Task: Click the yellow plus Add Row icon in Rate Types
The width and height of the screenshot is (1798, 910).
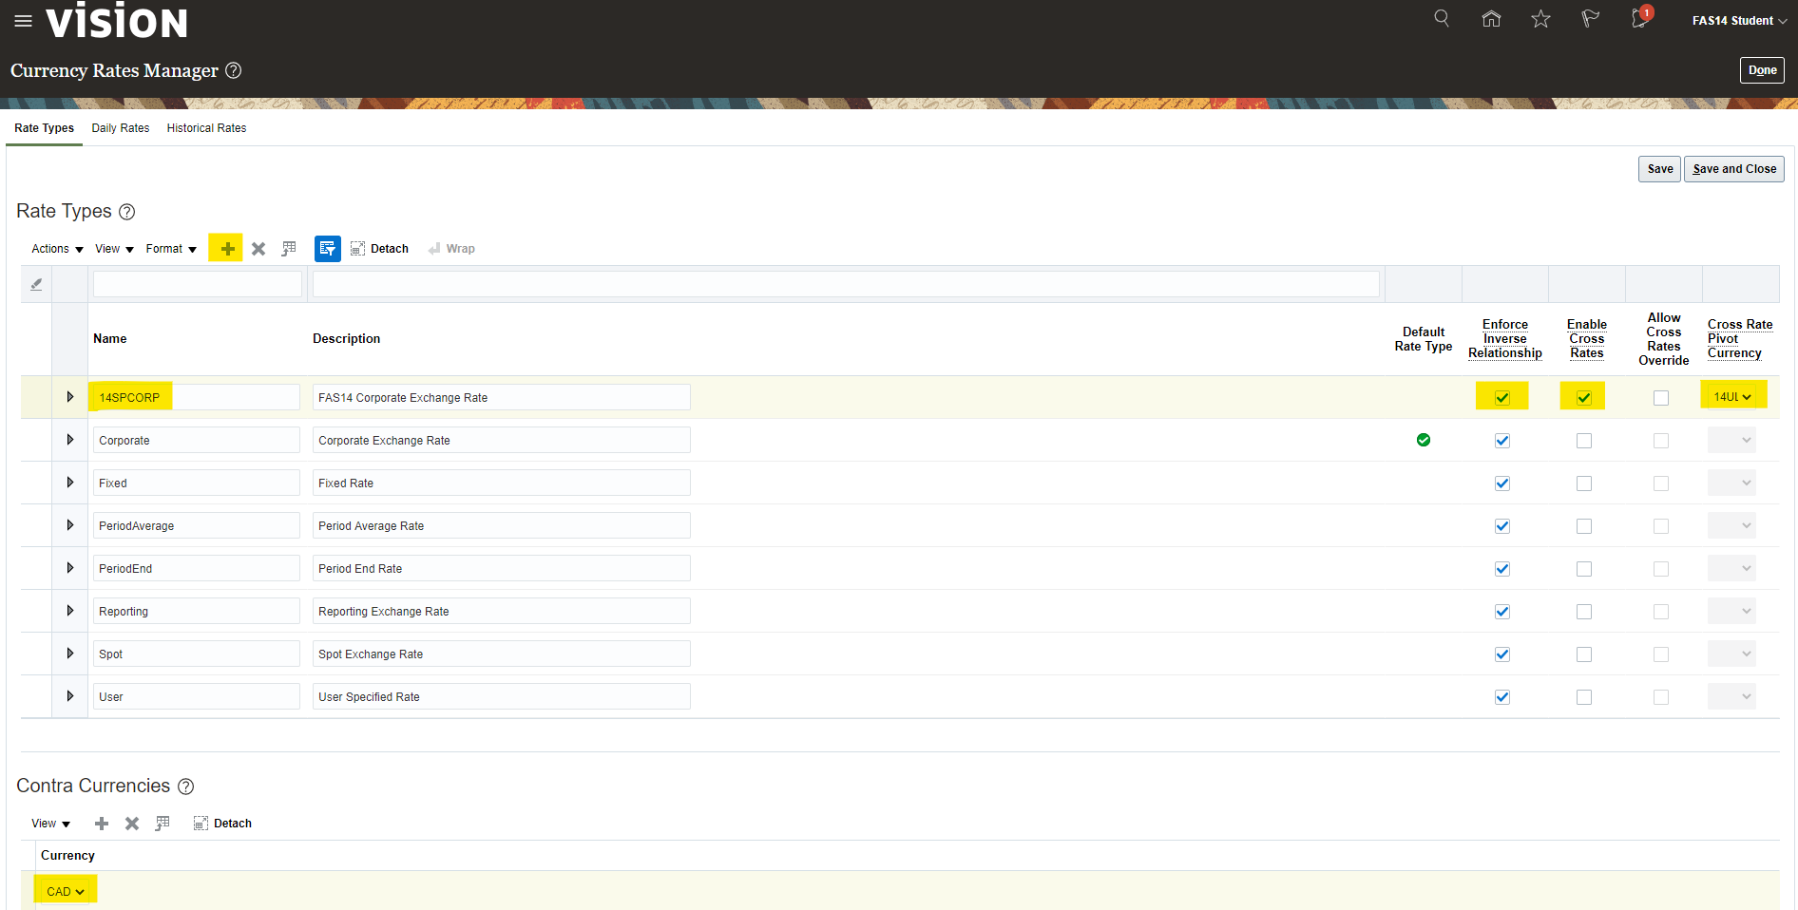Action: pos(227,249)
